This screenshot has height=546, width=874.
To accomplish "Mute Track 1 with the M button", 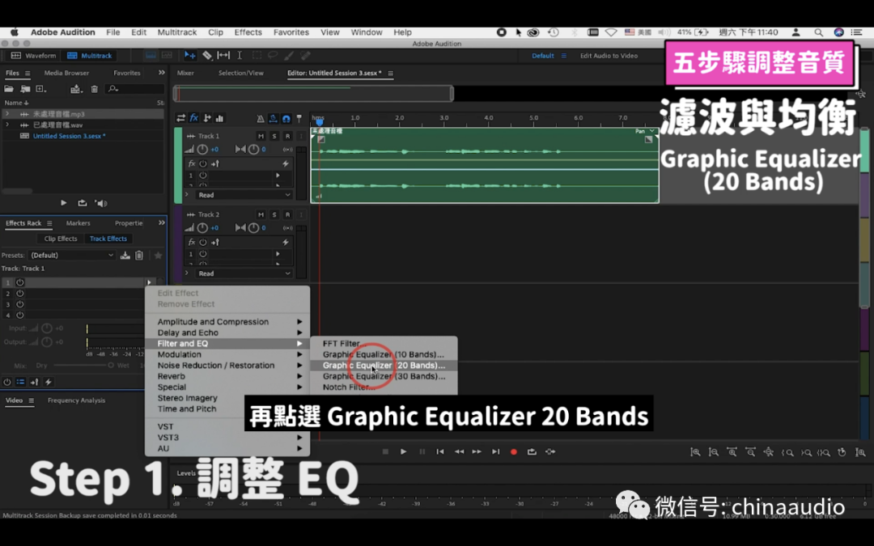I will pos(261,136).
